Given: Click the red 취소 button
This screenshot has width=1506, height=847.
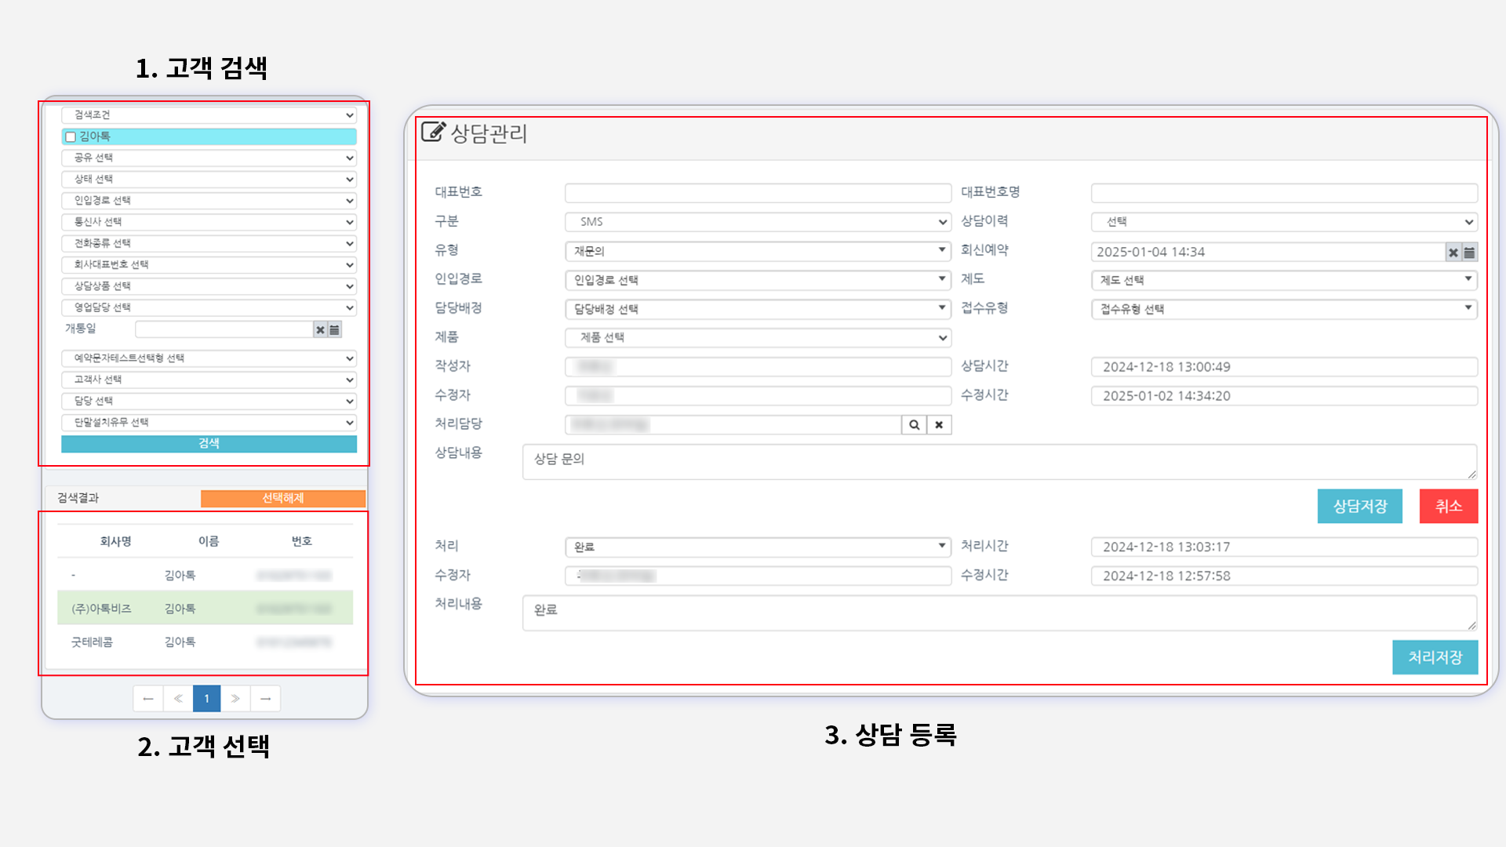Looking at the screenshot, I should [1448, 507].
